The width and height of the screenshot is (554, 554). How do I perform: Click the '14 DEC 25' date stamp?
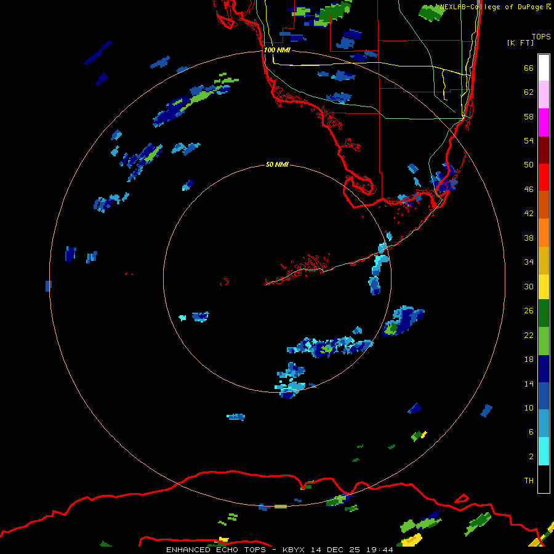point(335,550)
